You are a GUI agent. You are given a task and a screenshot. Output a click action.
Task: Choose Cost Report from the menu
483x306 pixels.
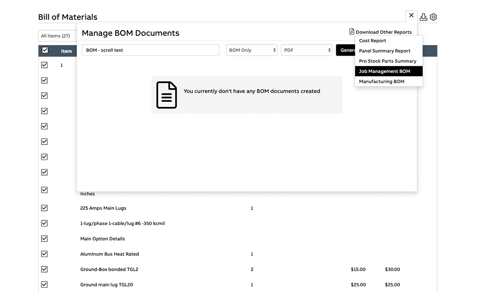389,40
